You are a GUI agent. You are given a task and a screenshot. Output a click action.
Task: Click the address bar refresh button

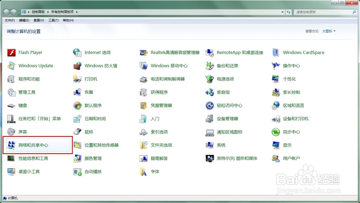[289, 12]
